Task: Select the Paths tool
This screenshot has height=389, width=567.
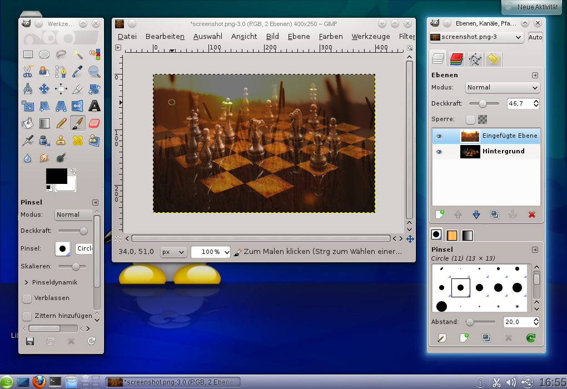Action: tap(61, 72)
